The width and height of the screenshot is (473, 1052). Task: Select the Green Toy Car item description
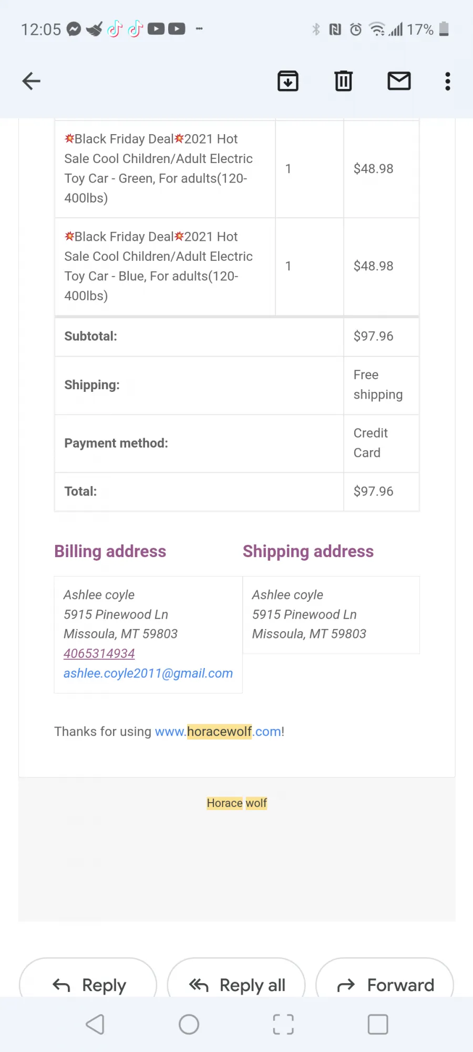(x=159, y=168)
